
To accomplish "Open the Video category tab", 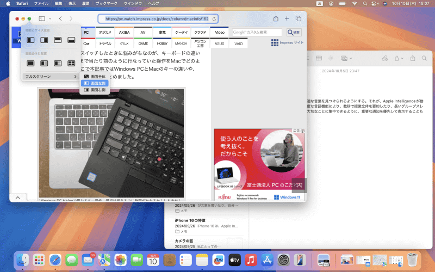I will pos(220,32).
